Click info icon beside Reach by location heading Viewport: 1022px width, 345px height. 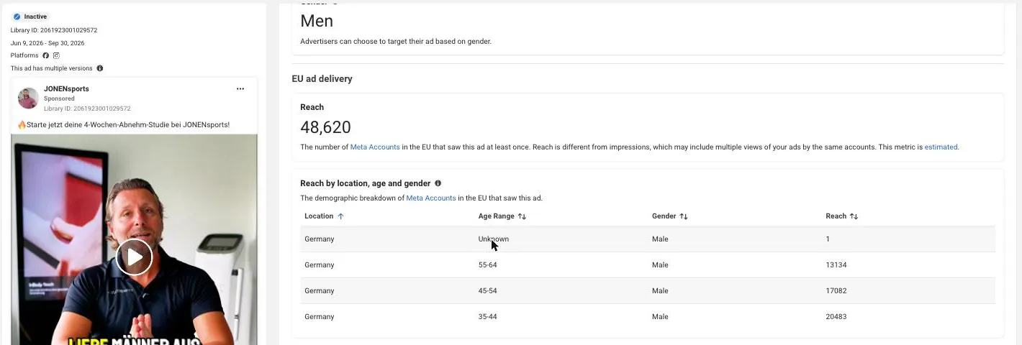(438, 183)
